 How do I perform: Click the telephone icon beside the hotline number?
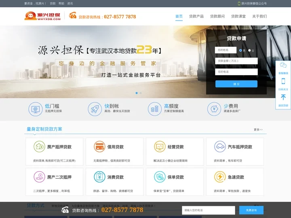(x=73, y=15)
